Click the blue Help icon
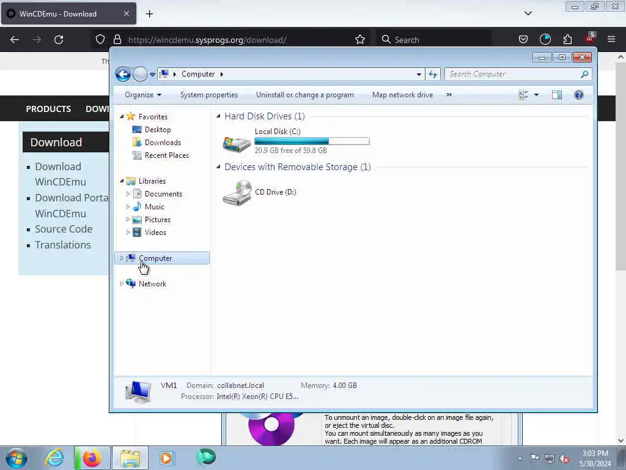This screenshot has height=470, width=626. [579, 95]
